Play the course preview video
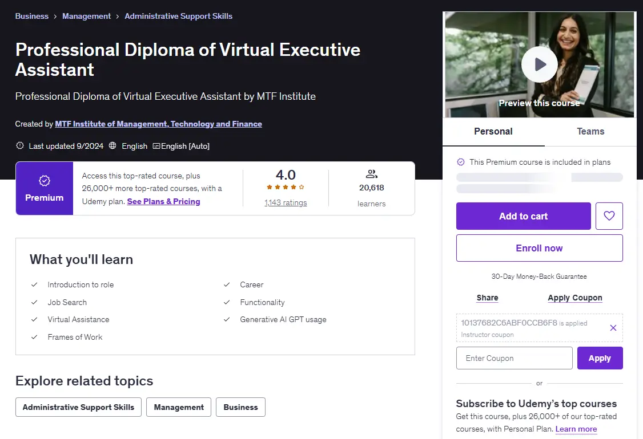The width and height of the screenshot is (643, 439). point(539,64)
